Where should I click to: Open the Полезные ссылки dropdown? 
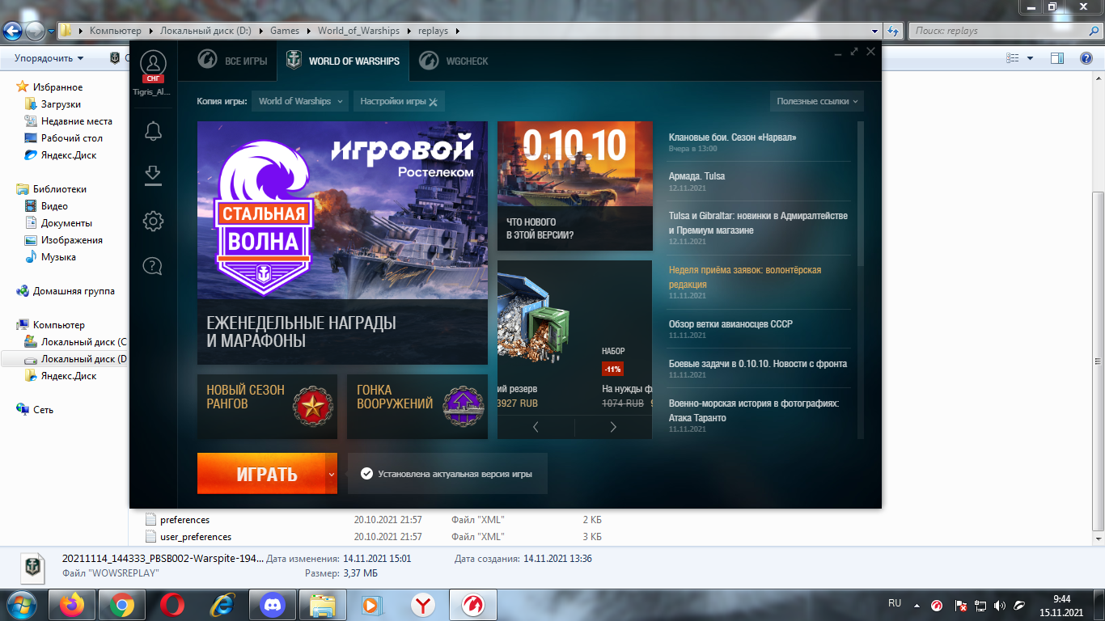coord(816,101)
